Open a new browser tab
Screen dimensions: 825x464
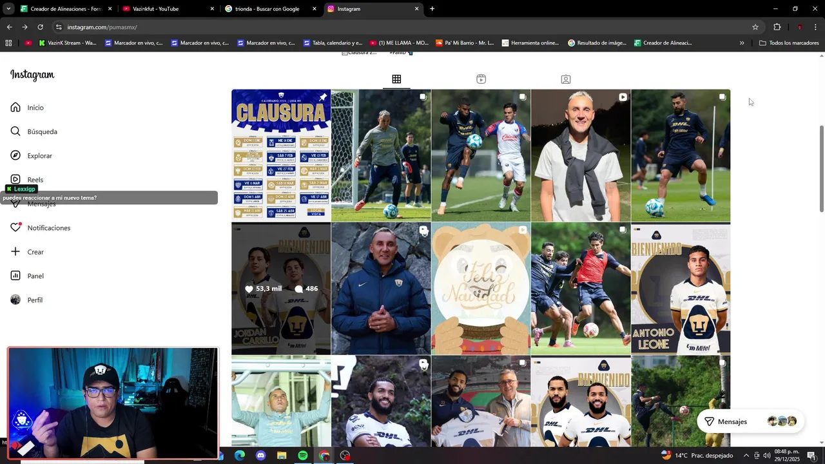432,9
